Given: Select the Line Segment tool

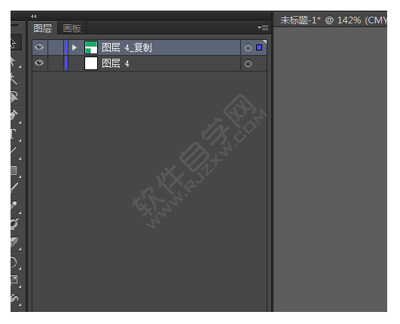Looking at the screenshot, I should 14,151.
